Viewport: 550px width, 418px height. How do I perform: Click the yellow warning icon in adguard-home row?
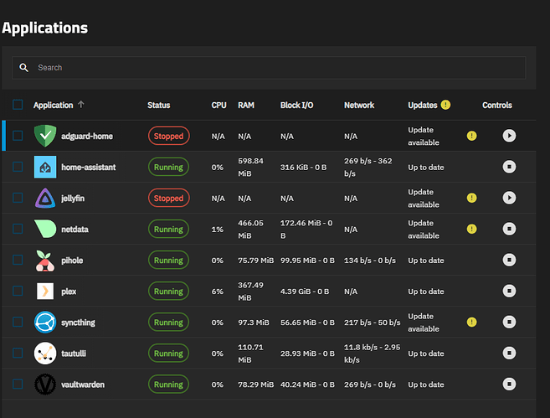[472, 136]
